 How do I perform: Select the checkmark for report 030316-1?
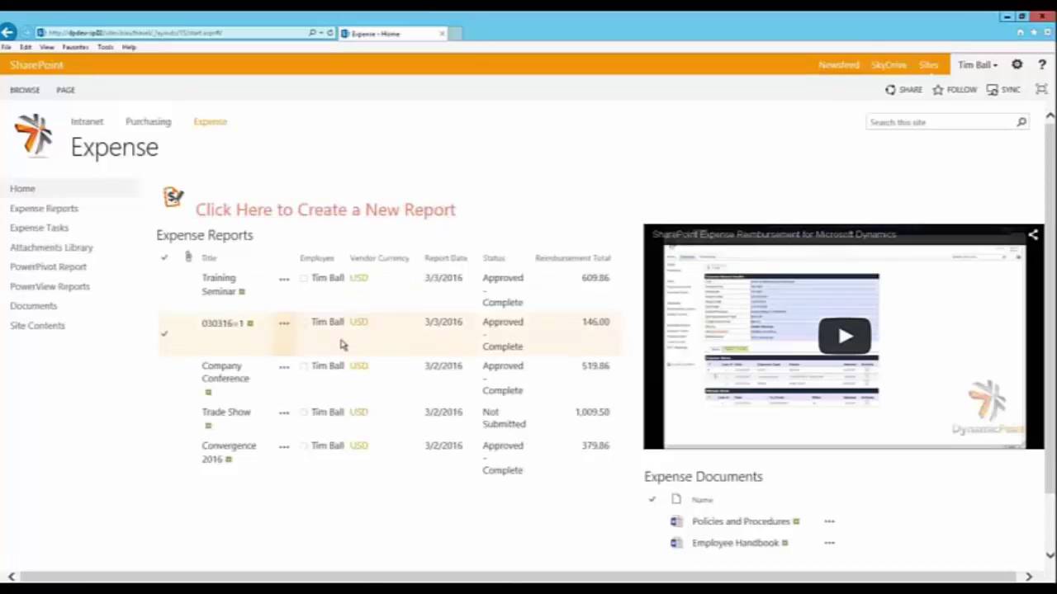[164, 333]
